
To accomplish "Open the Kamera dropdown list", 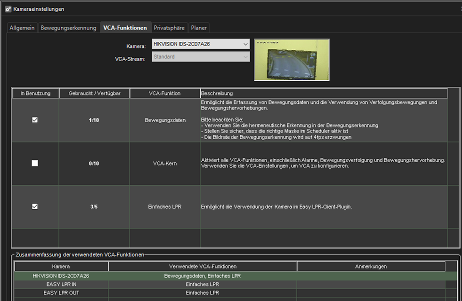I will (x=245, y=44).
